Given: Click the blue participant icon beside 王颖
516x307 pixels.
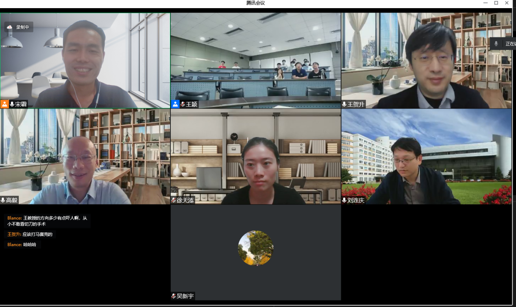Looking at the screenshot, I should (175, 104).
